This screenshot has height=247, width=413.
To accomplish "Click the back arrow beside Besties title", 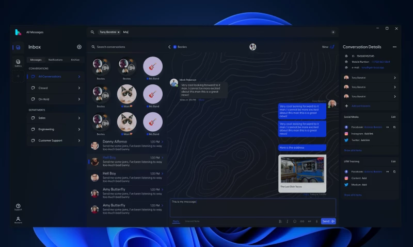I will click(x=169, y=47).
